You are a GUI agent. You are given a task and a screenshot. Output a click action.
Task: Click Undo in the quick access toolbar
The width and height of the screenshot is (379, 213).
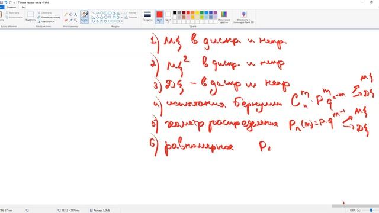pyautogui.click(x=6, y=2)
